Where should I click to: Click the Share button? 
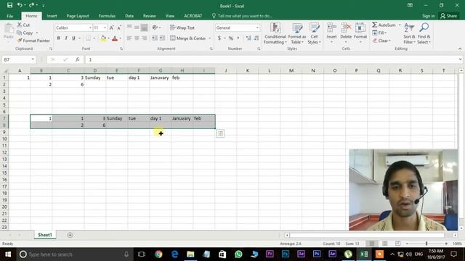(449, 16)
